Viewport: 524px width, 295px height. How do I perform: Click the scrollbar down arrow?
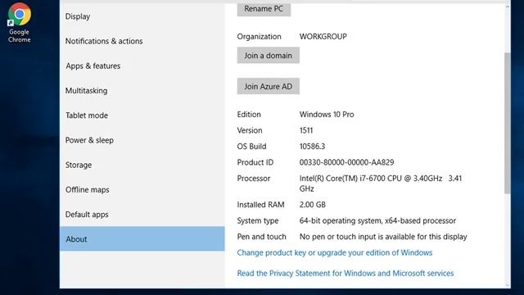click(508, 284)
